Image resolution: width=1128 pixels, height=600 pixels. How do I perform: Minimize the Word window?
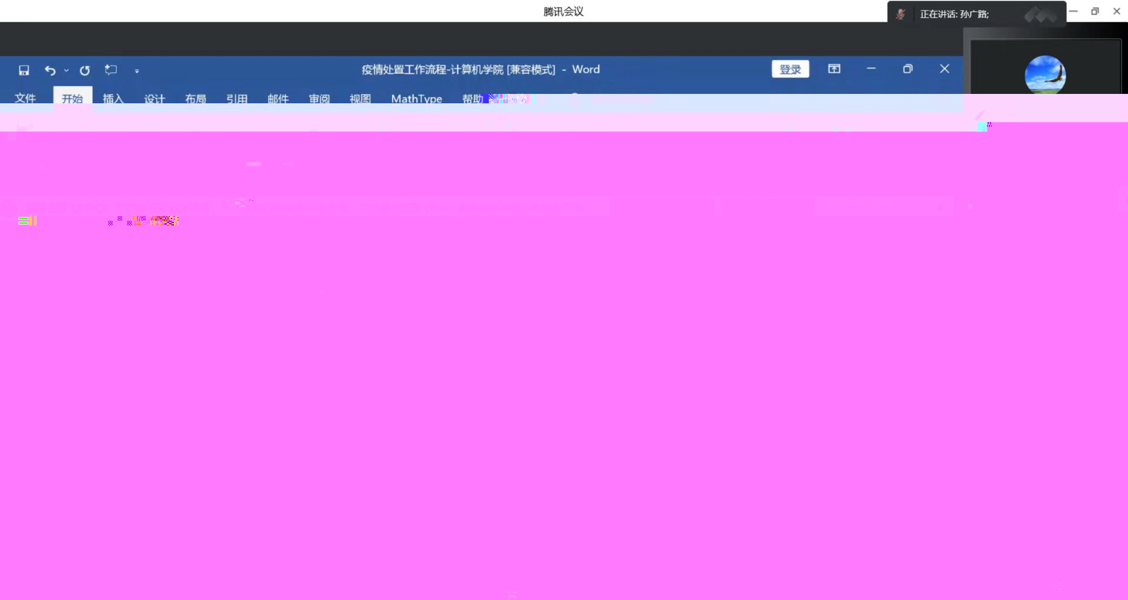pyautogui.click(x=871, y=69)
